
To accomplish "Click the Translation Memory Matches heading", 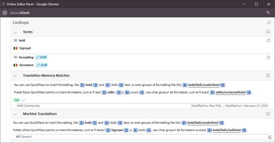I will coord(46,75).
